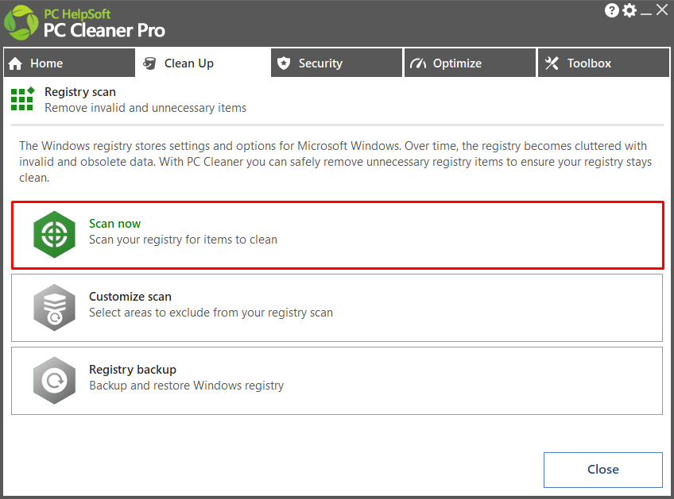Click the Home house icon
674x499 pixels.
15,63
